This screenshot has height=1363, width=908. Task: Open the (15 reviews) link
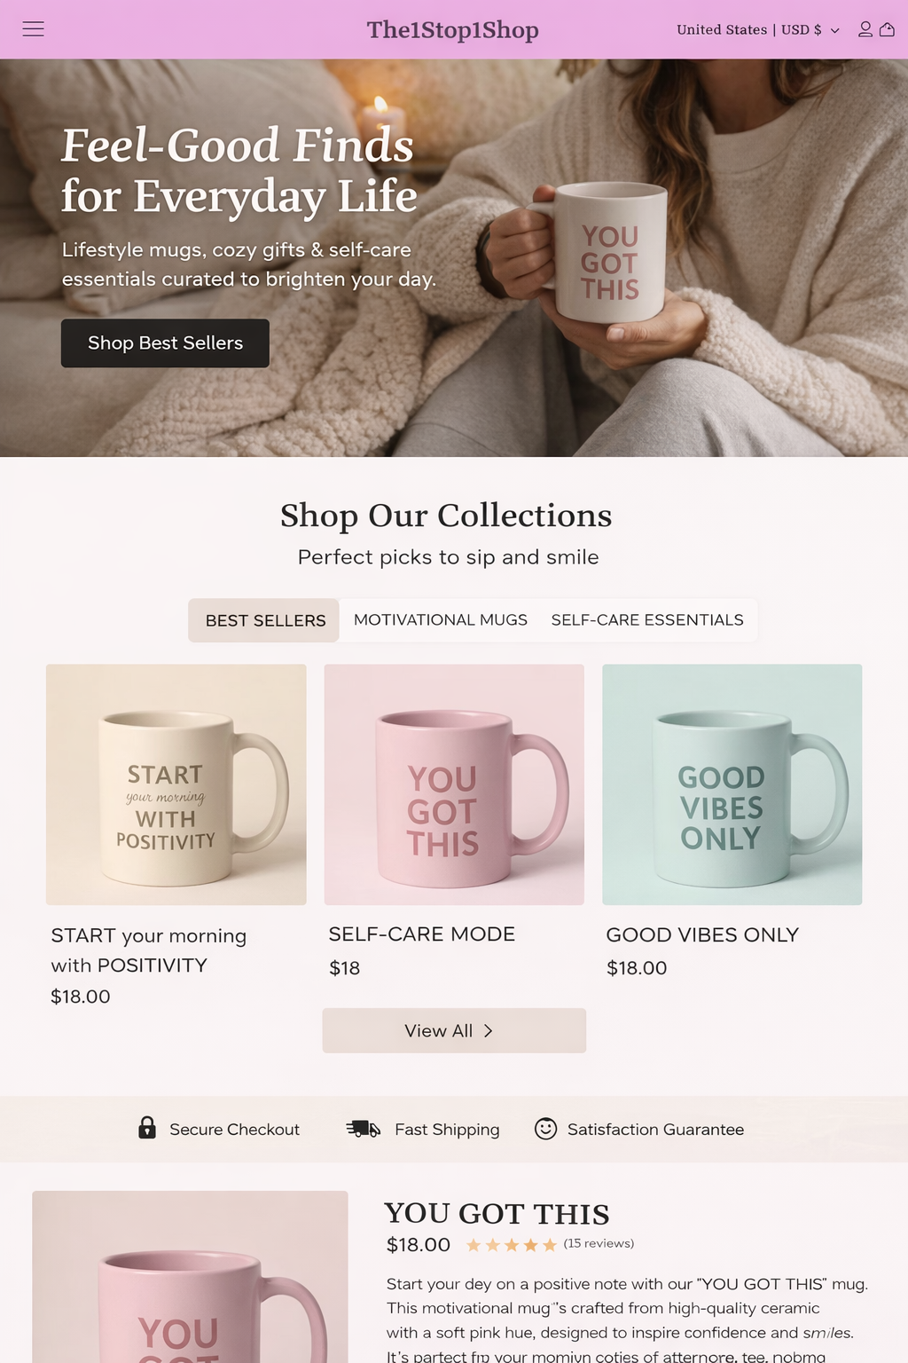point(599,1243)
